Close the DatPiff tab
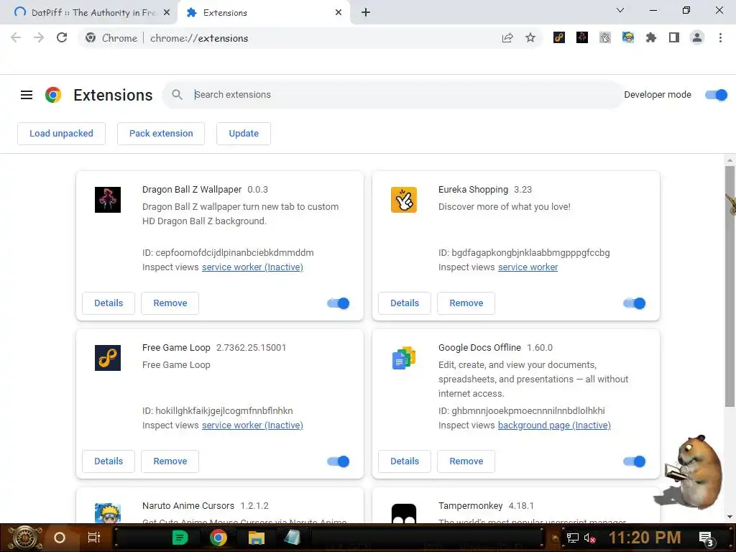This screenshot has width=736, height=552. pyautogui.click(x=167, y=13)
